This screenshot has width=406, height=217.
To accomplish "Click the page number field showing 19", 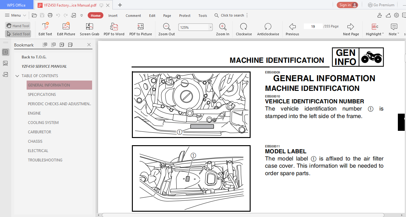I will pyautogui.click(x=313, y=27).
